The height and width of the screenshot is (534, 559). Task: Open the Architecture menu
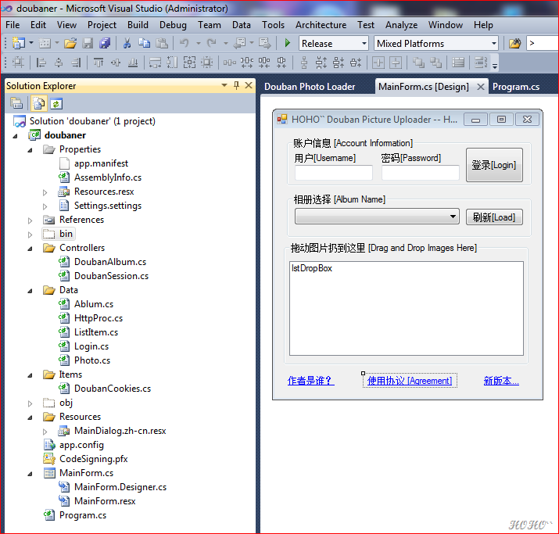[321, 24]
